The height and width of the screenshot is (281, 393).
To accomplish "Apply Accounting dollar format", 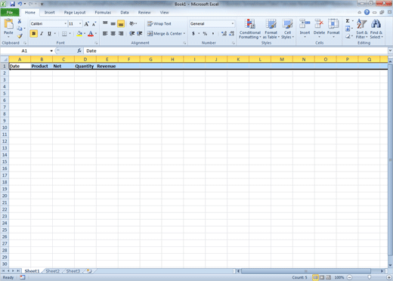I will (x=193, y=33).
